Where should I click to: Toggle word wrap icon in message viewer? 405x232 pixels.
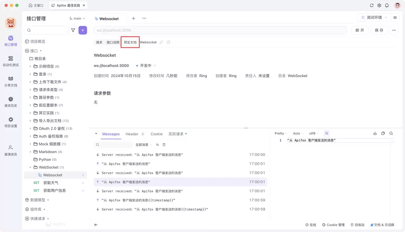327,133
